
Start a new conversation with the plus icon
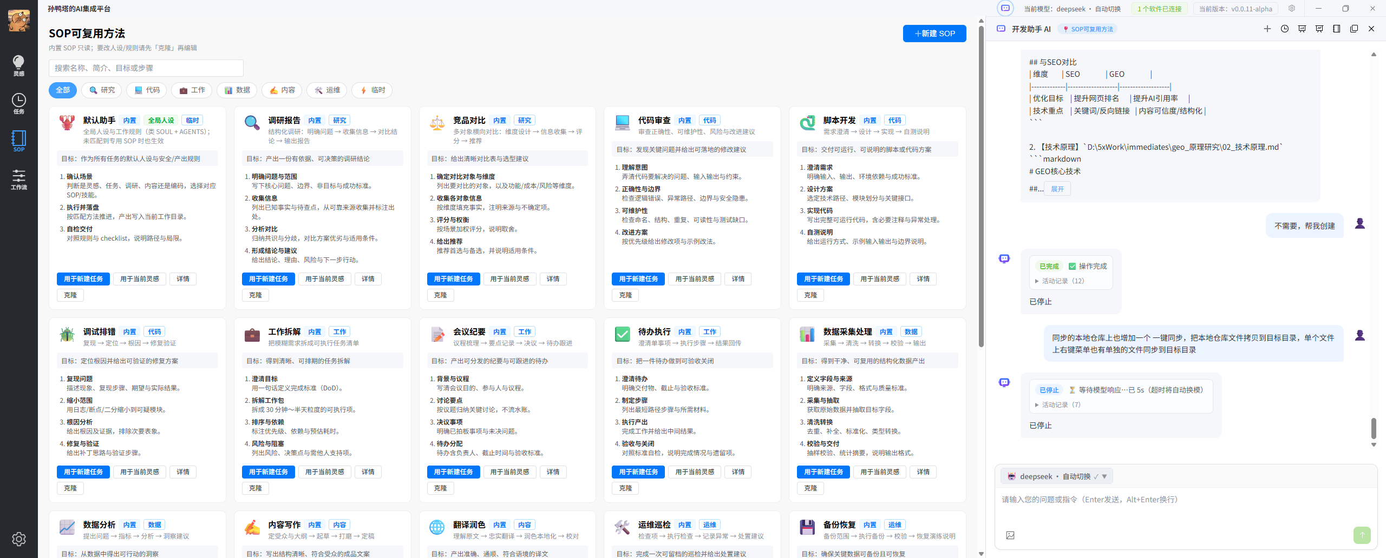tap(1267, 29)
